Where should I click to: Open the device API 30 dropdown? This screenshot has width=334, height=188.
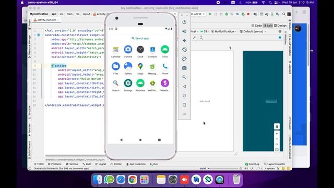point(198,14)
